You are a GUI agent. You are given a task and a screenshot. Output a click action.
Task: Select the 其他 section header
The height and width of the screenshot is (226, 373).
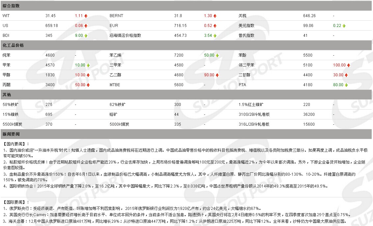(x=186, y=95)
